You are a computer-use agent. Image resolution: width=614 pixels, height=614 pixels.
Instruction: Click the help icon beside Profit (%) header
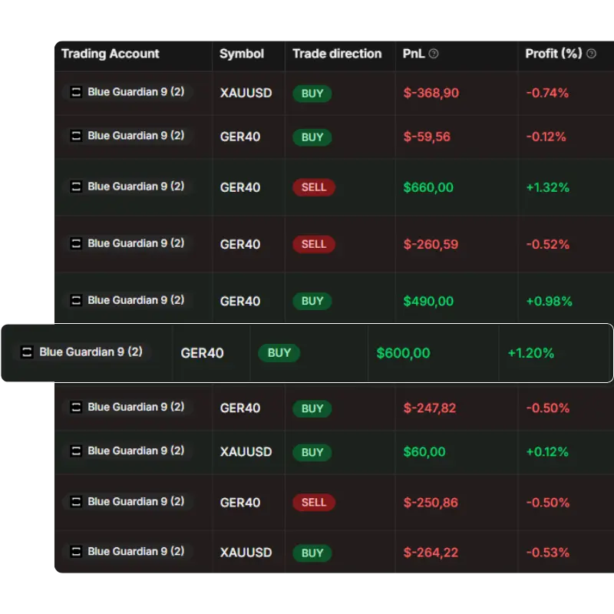coord(591,54)
